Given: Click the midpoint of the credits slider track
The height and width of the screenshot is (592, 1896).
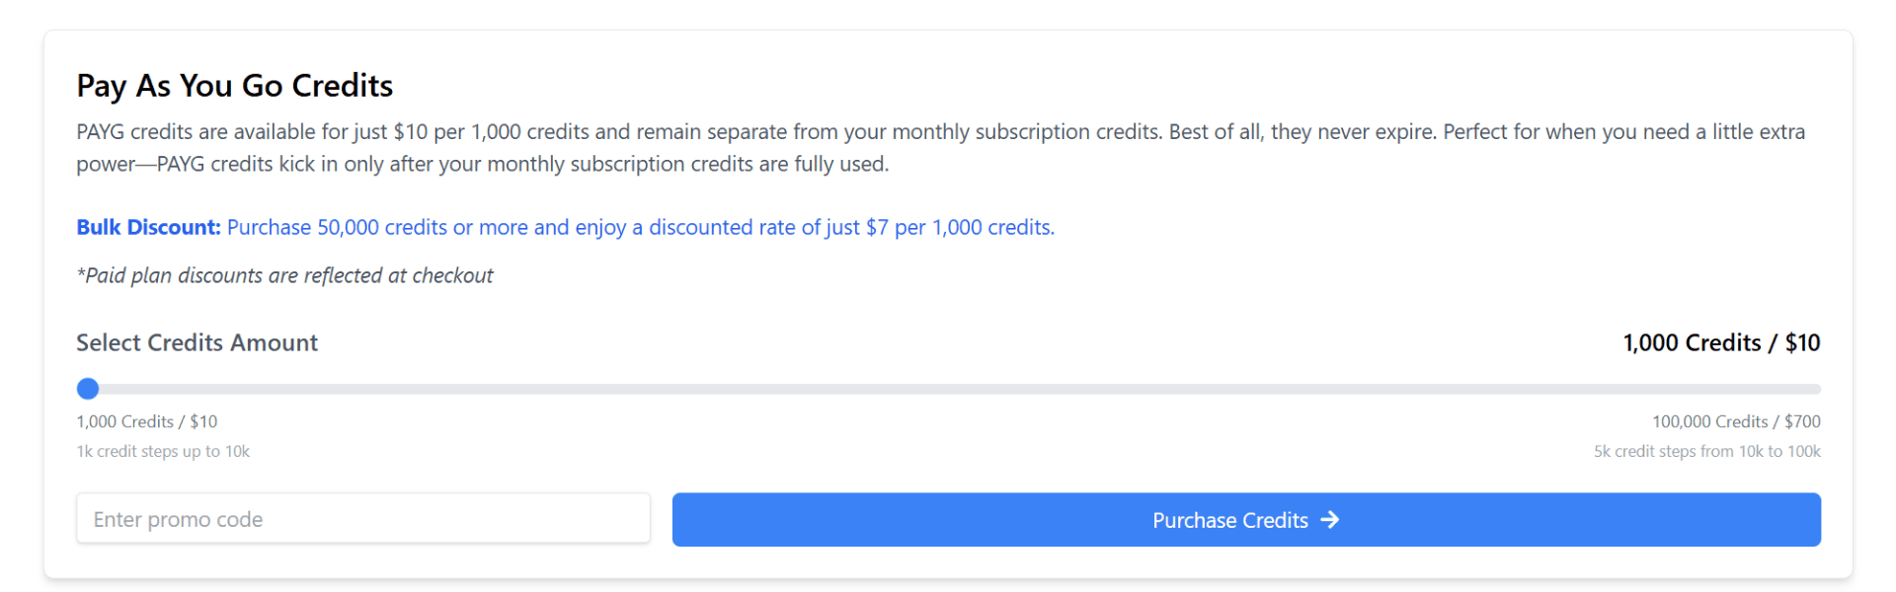Looking at the screenshot, I should [954, 390].
